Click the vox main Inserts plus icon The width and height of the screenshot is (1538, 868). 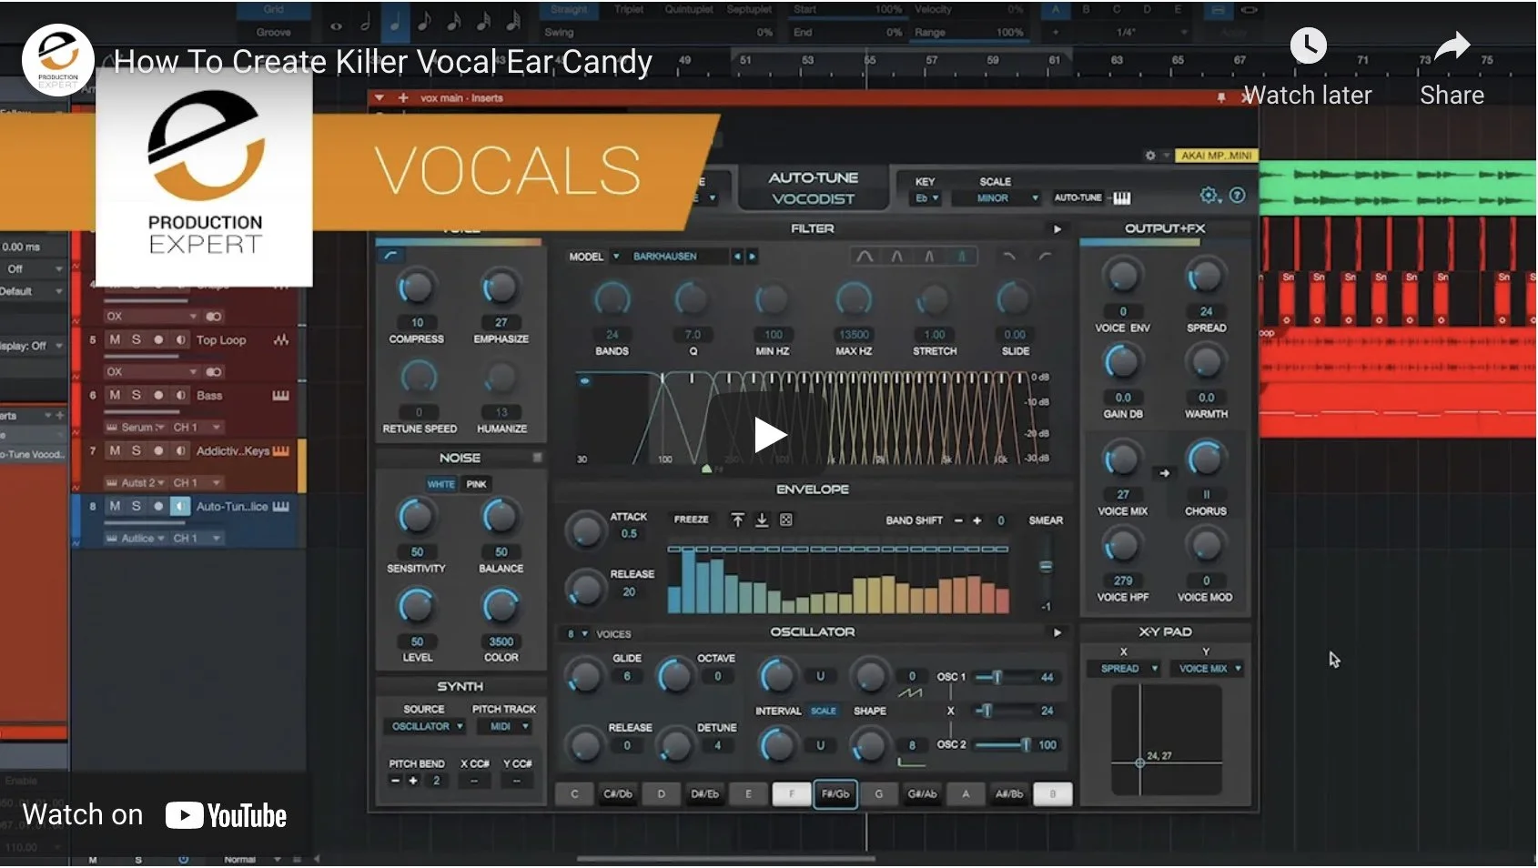point(403,98)
